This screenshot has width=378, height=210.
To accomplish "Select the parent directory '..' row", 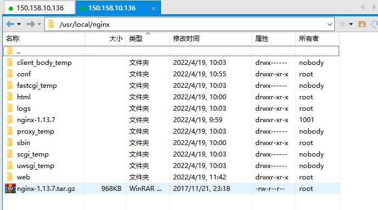I will tap(171, 51).
